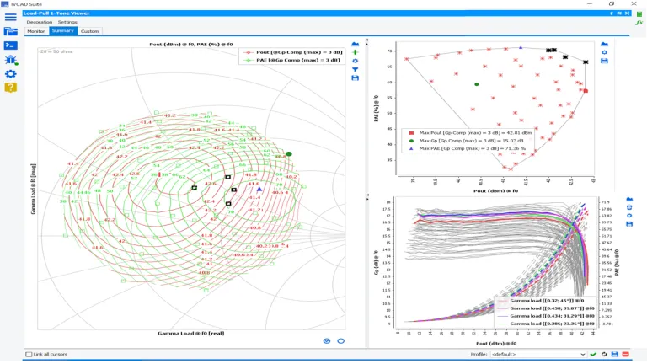Open the Profile dropdown
This screenshot has width=647, height=364.
point(538,354)
